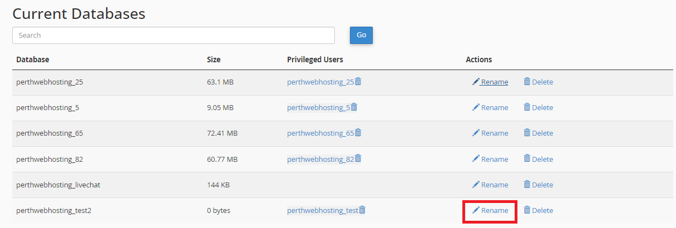Open privileged user perthwebhosting_82 link
Viewport: 676px width, 228px height.
coord(320,159)
